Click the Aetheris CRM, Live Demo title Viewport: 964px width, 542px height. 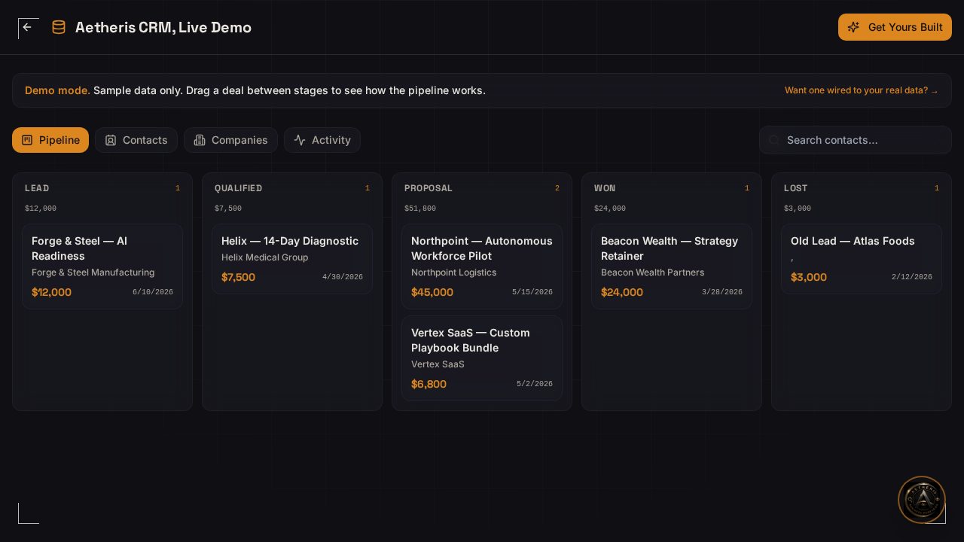pos(163,27)
